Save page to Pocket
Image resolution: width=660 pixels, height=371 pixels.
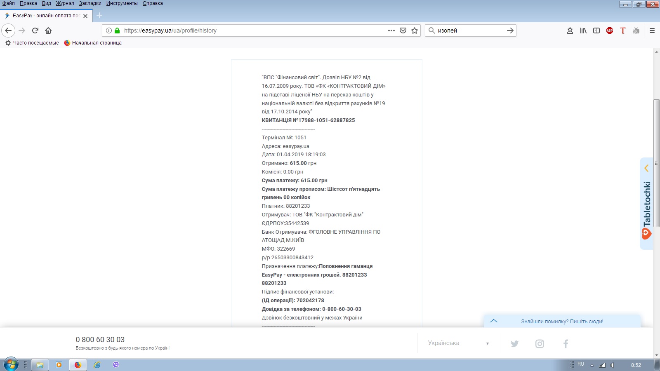point(403,31)
